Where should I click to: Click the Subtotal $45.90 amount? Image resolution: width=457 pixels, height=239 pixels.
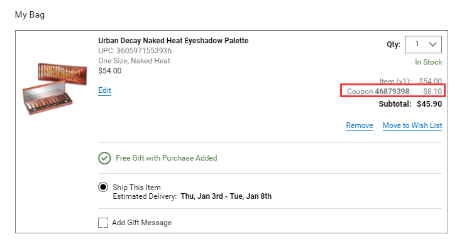click(x=429, y=104)
